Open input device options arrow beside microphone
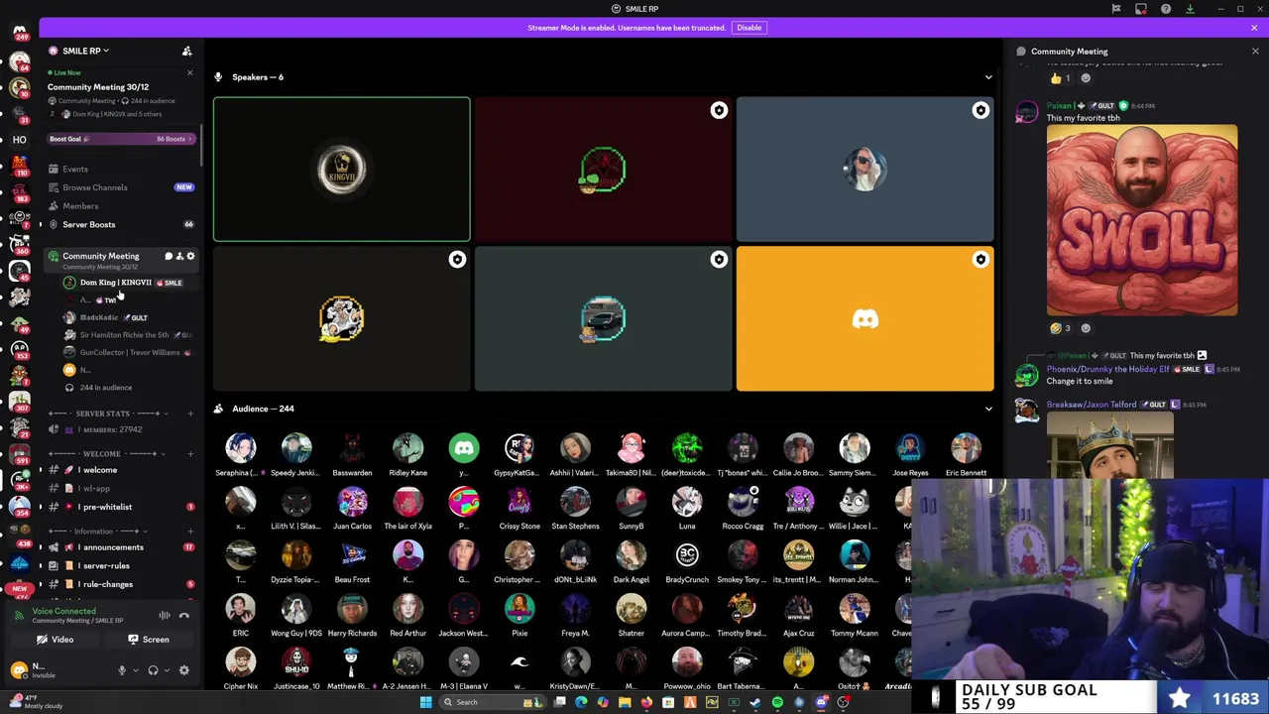Image resolution: width=1269 pixels, height=714 pixels. 134,670
